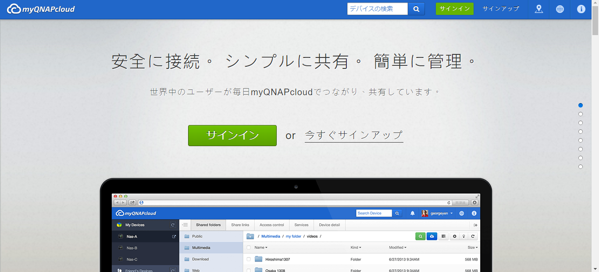Click the myQNAPcloud logo inside the laptop preview
Image resolution: width=599 pixels, height=272 pixels.
tap(136, 213)
